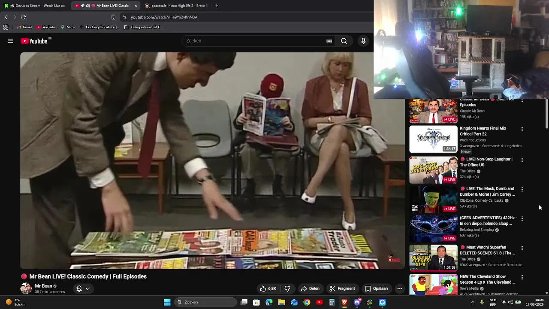Open Discord from taskbar
Screen dimensions: 549x309
[x=357, y=302]
